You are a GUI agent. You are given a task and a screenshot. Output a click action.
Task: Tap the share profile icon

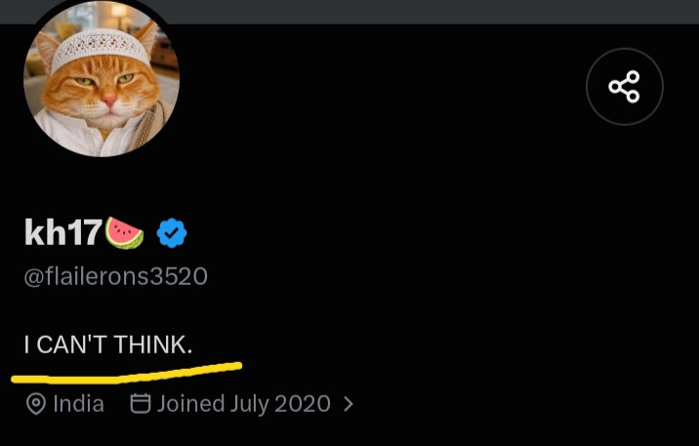point(624,87)
